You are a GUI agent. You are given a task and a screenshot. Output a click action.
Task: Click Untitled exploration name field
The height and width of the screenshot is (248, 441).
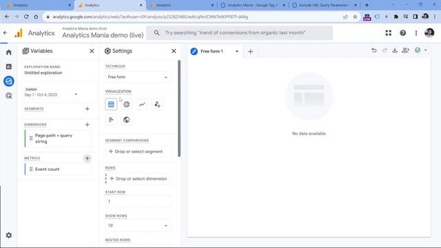coord(43,73)
